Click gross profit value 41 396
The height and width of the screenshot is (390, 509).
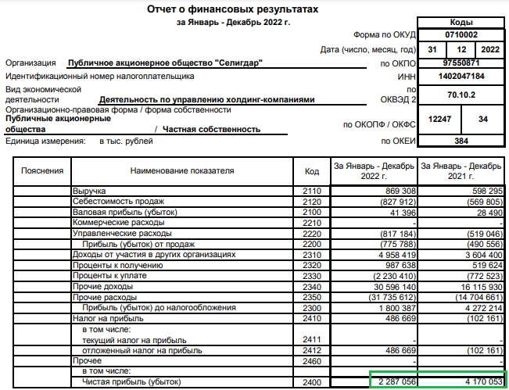click(403, 213)
